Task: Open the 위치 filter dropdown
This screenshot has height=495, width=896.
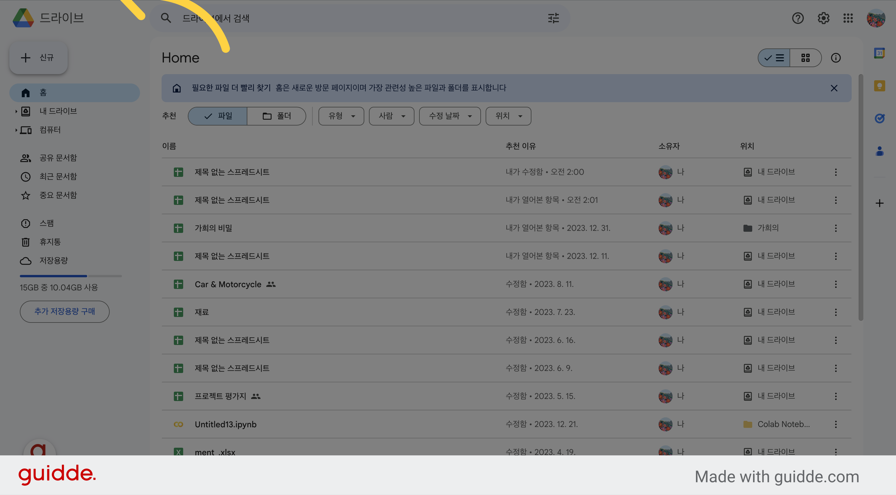Action: coord(508,116)
